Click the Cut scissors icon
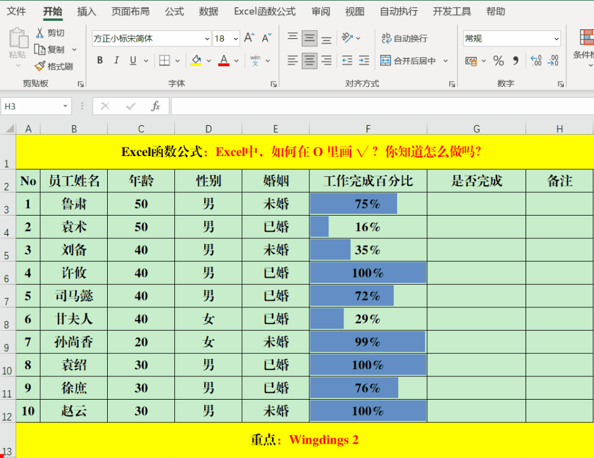 [40, 33]
